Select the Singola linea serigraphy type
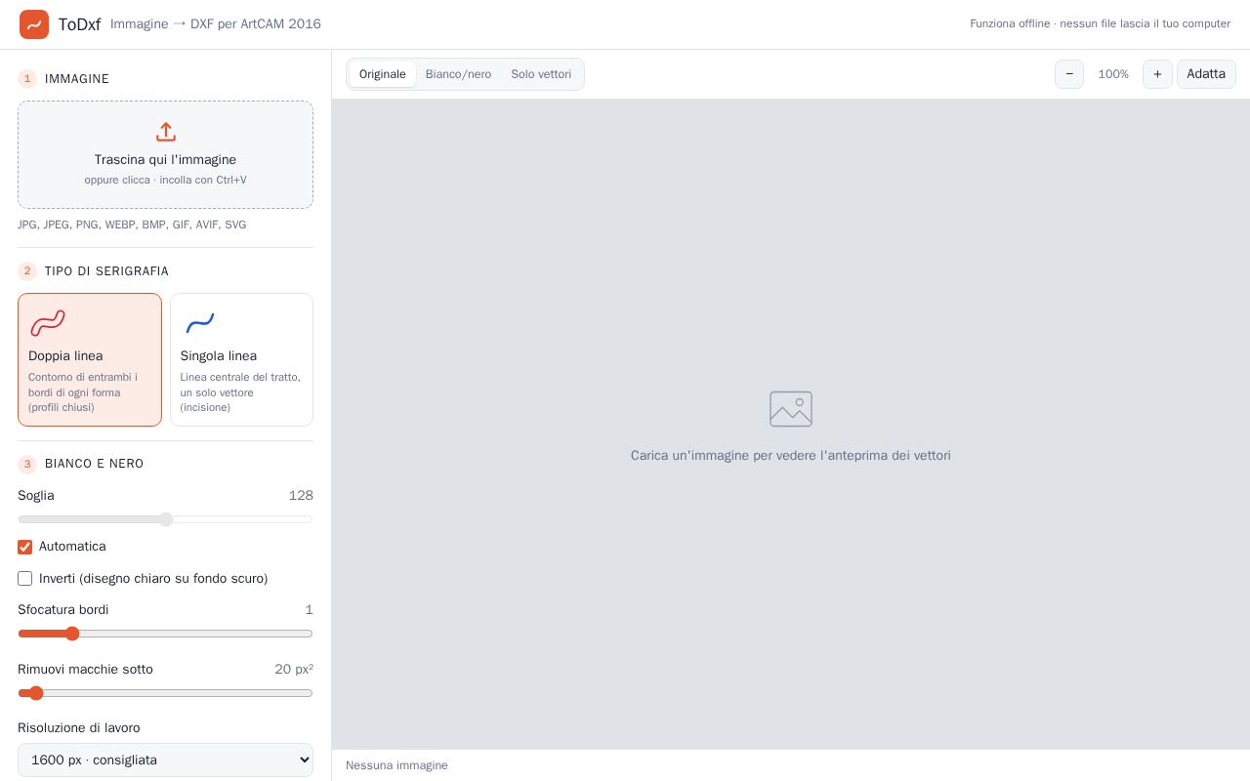 click(x=241, y=359)
